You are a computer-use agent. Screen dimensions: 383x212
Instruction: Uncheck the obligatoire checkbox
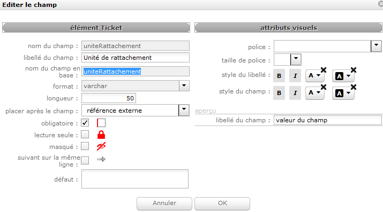click(x=85, y=123)
